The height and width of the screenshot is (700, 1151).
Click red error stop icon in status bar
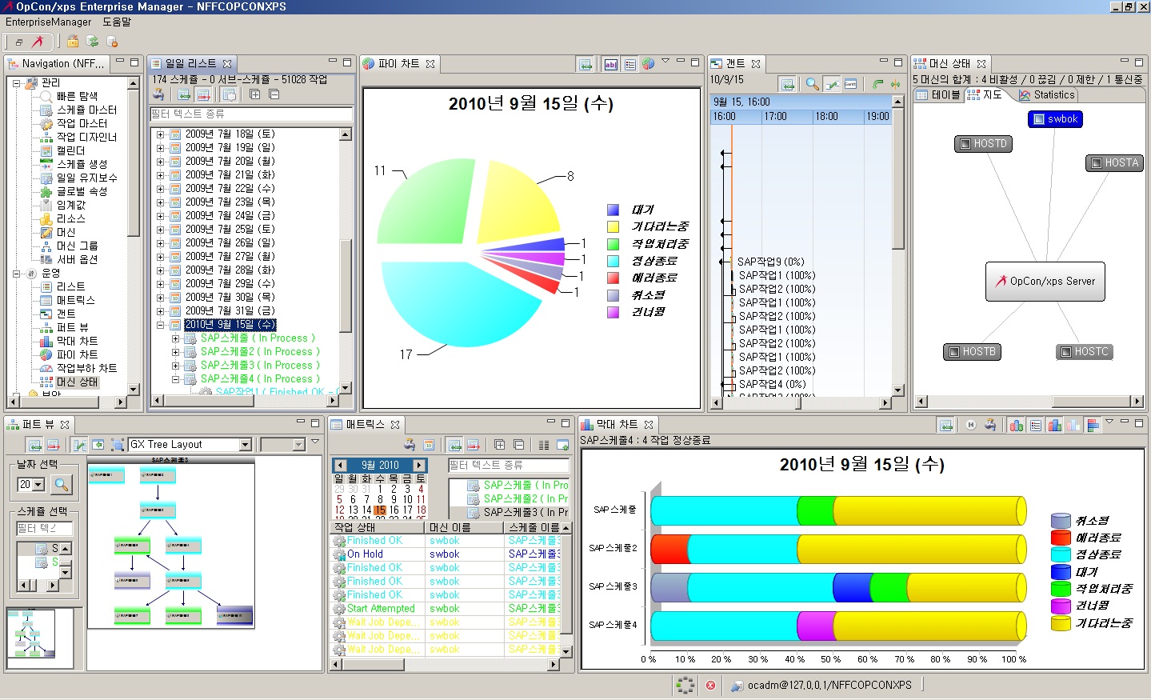pyautogui.click(x=710, y=685)
